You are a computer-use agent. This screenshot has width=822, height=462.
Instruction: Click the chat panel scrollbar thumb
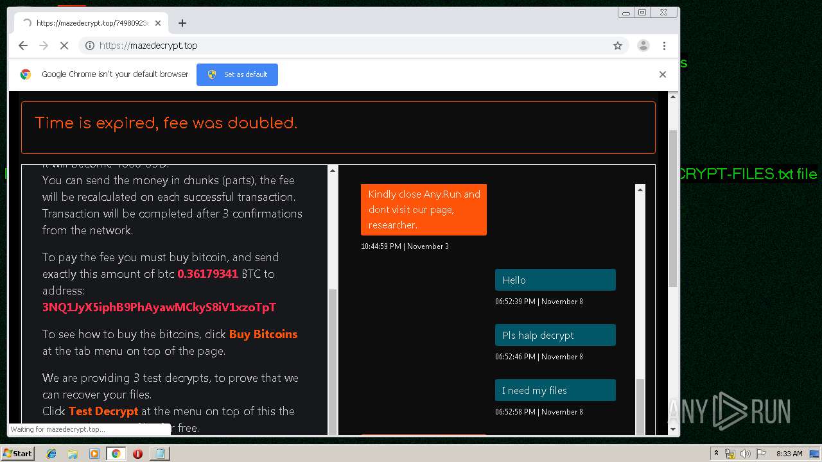pyautogui.click(x=640, y=407)
